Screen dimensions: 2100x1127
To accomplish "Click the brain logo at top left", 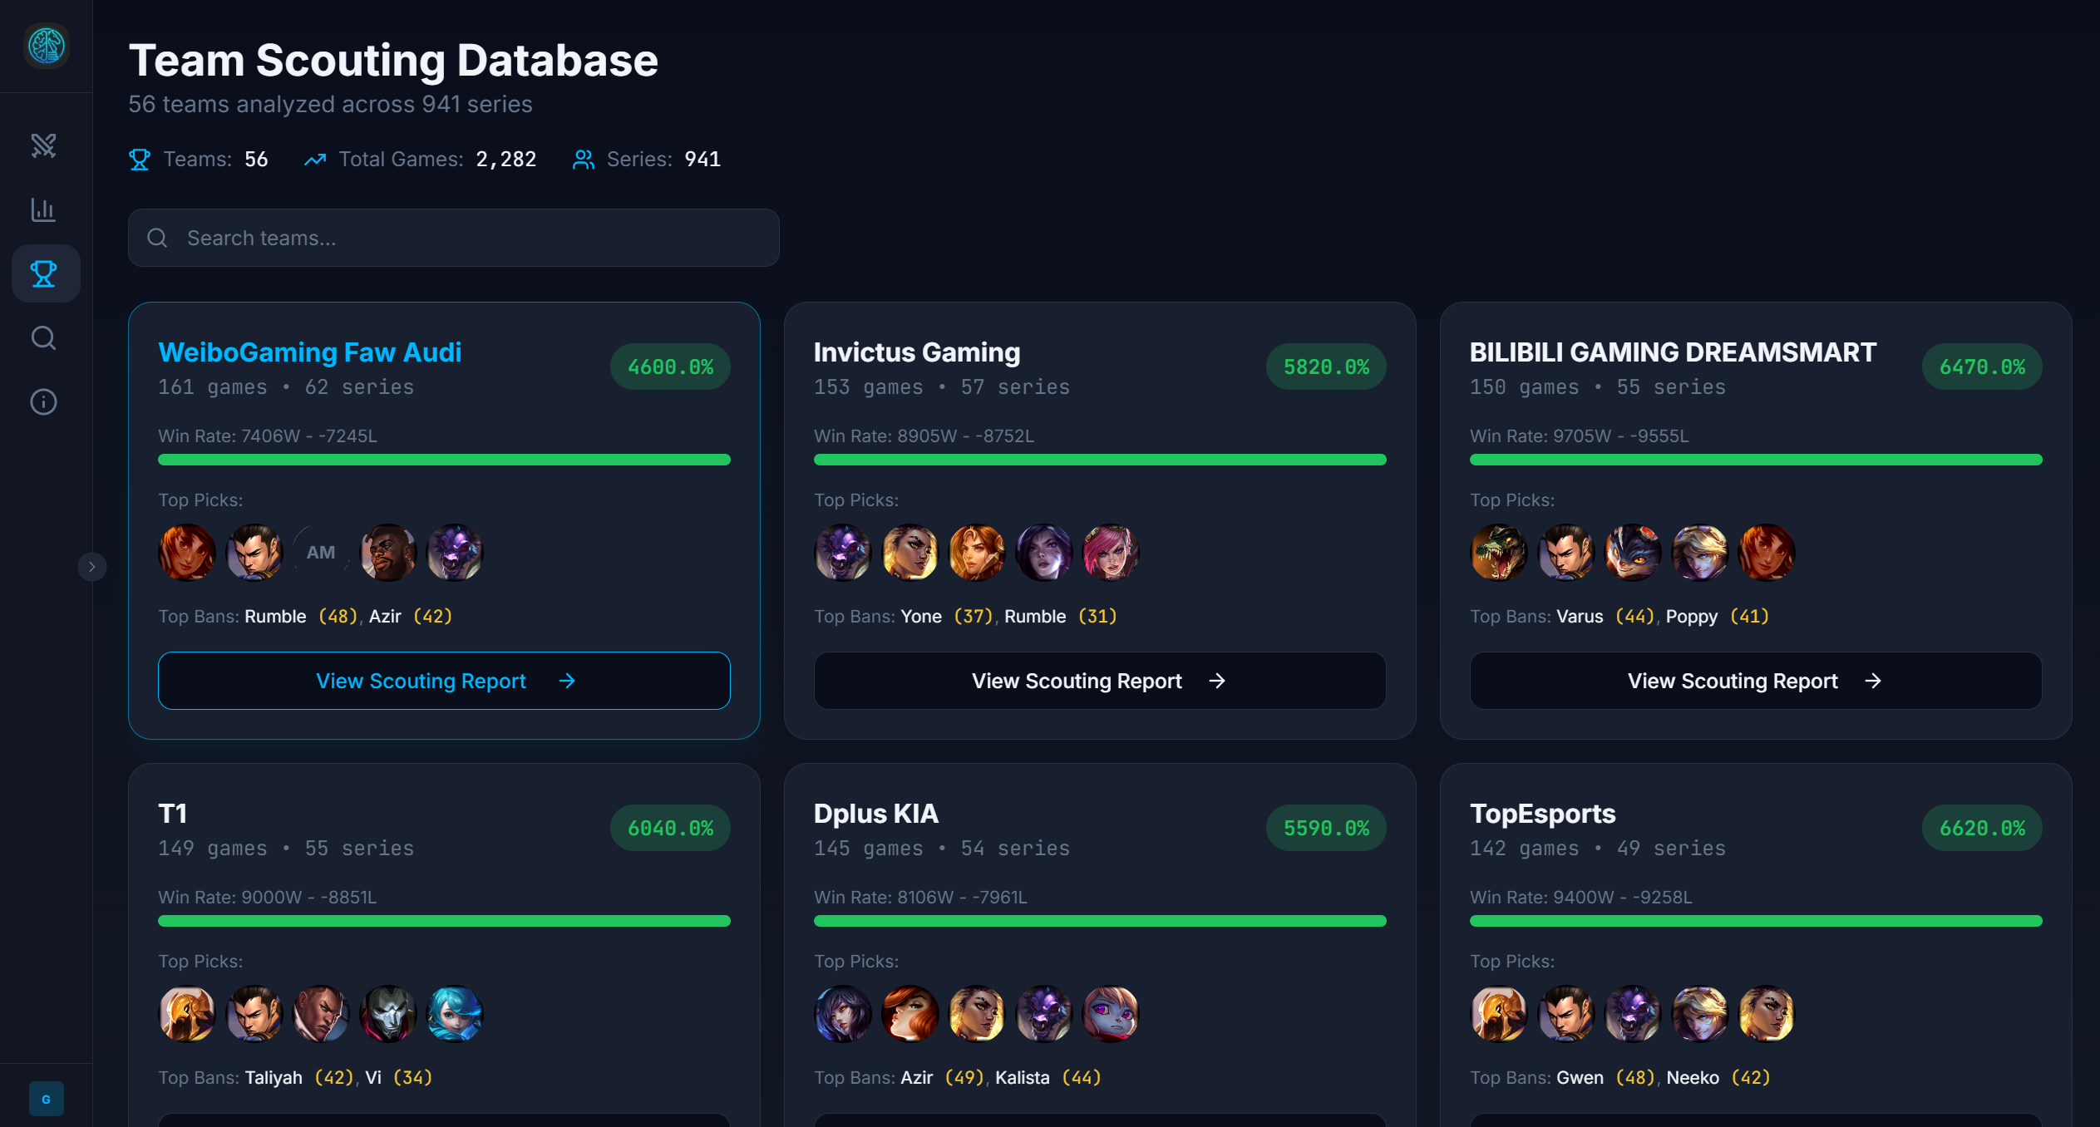I will coord(46,45).
